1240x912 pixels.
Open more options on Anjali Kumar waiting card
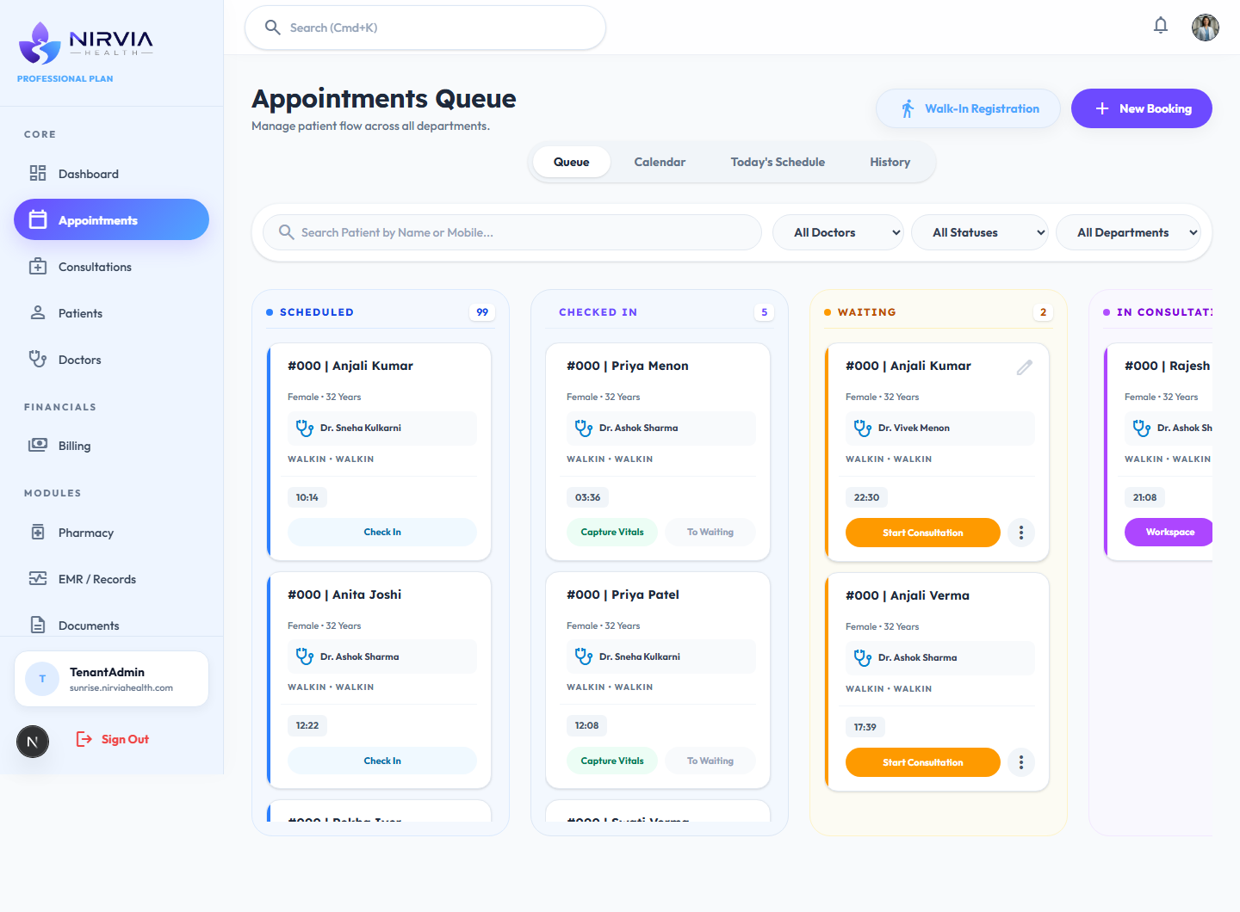(x=1021, y=533)
